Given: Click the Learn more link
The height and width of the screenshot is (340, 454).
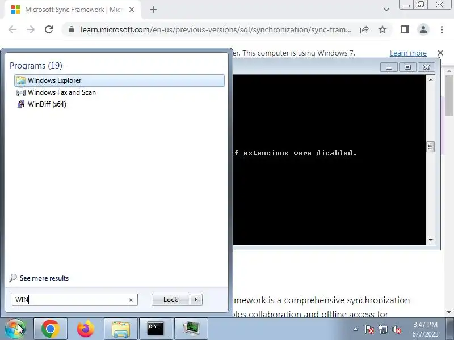Looking at the screenshot, I should click(x=408, y=53).
